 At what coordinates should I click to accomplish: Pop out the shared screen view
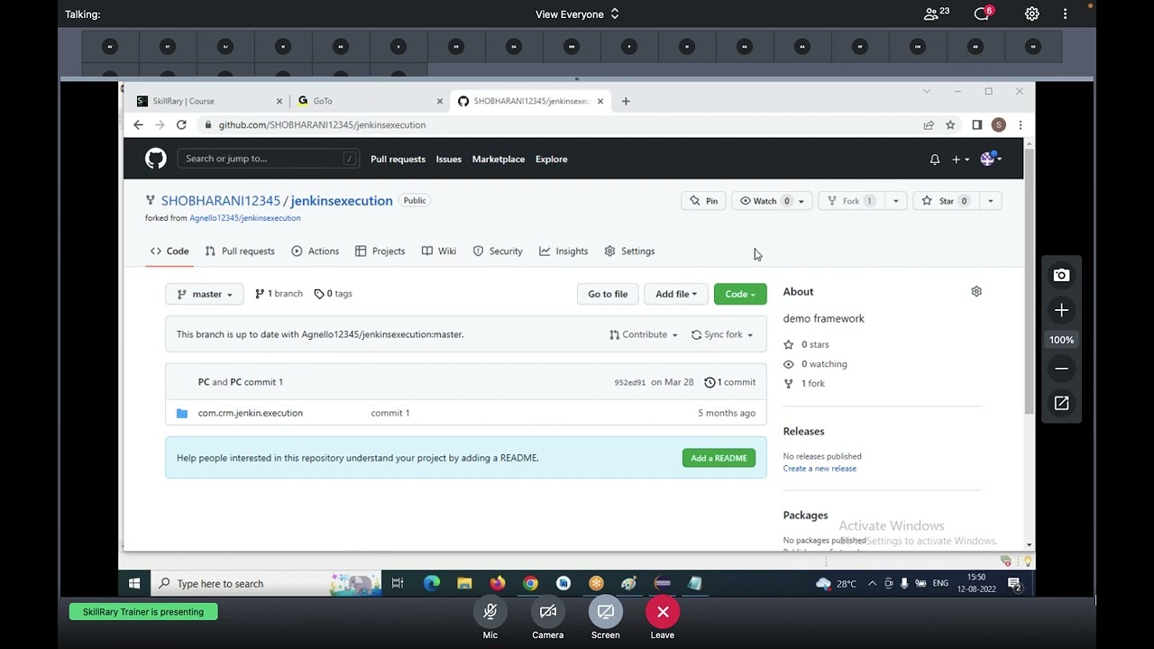(1061, 404)
